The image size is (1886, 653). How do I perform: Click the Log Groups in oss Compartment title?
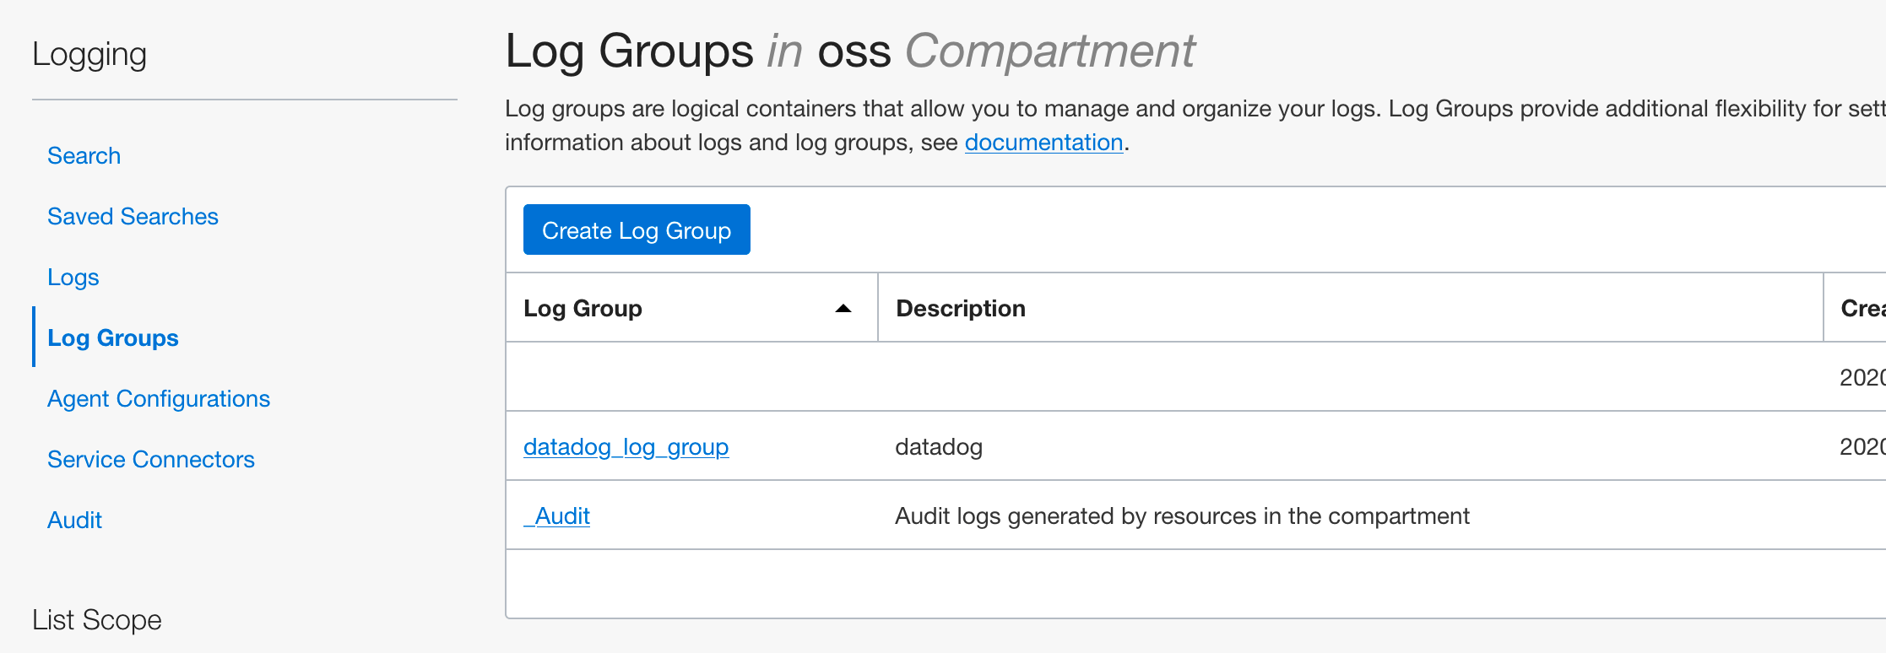point(849,51)
